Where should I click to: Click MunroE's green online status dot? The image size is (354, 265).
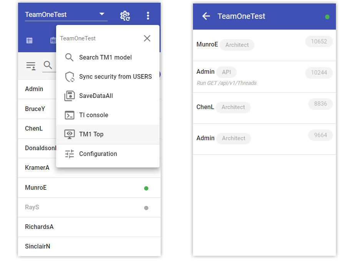click(146, 188)
